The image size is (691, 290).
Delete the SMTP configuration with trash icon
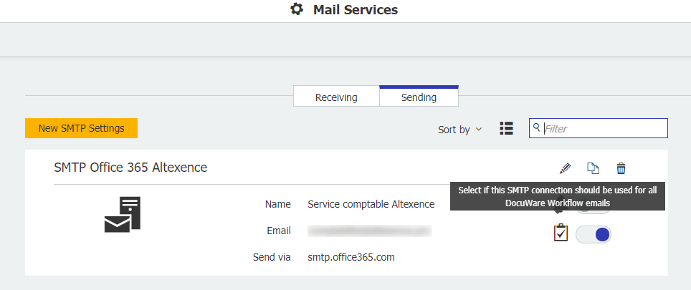pos(621,168)
